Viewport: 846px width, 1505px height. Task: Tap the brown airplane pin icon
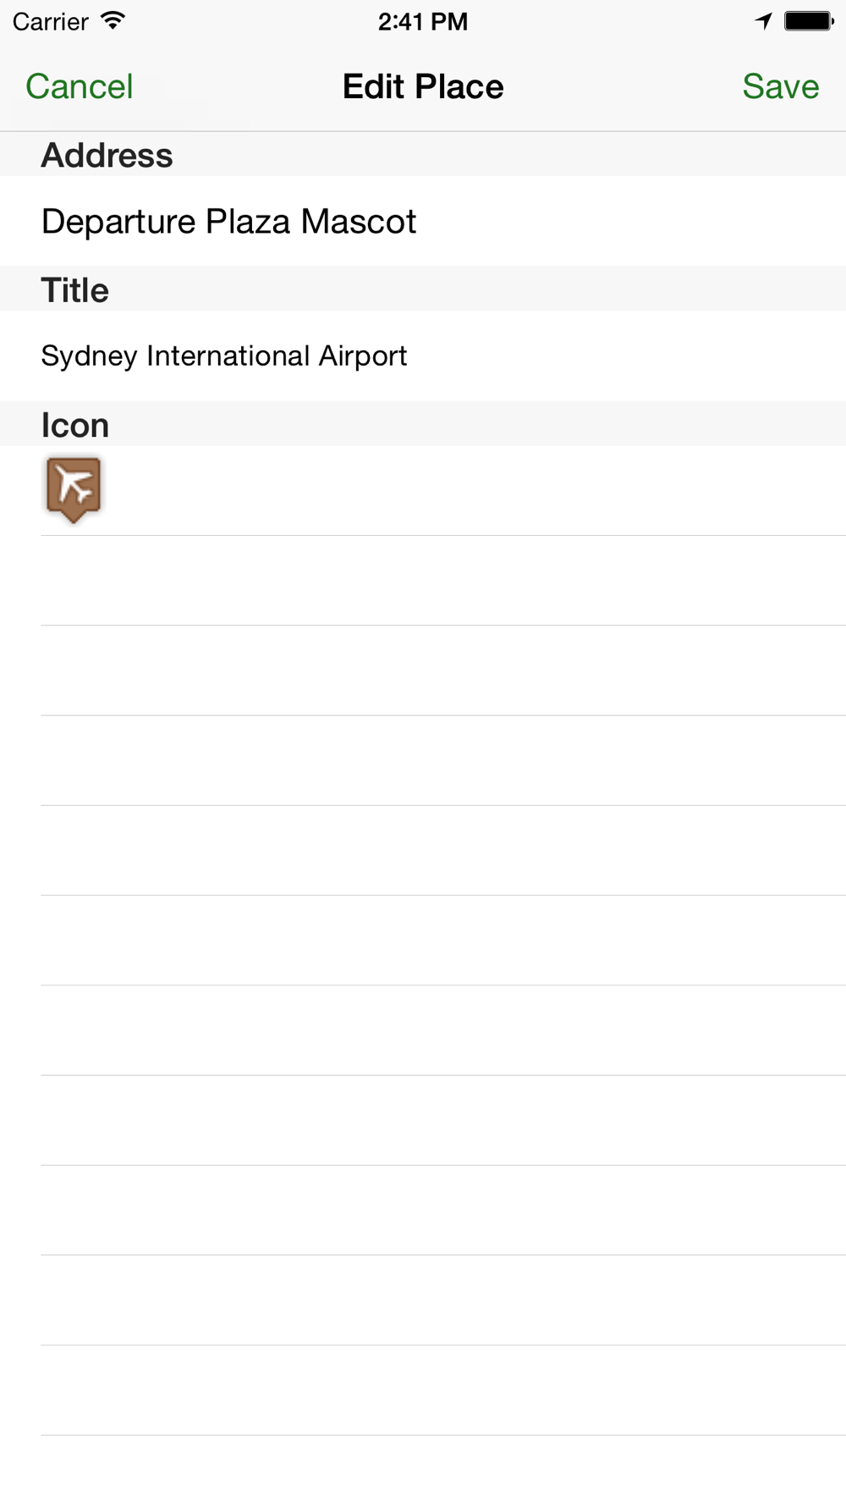[74, 490]
